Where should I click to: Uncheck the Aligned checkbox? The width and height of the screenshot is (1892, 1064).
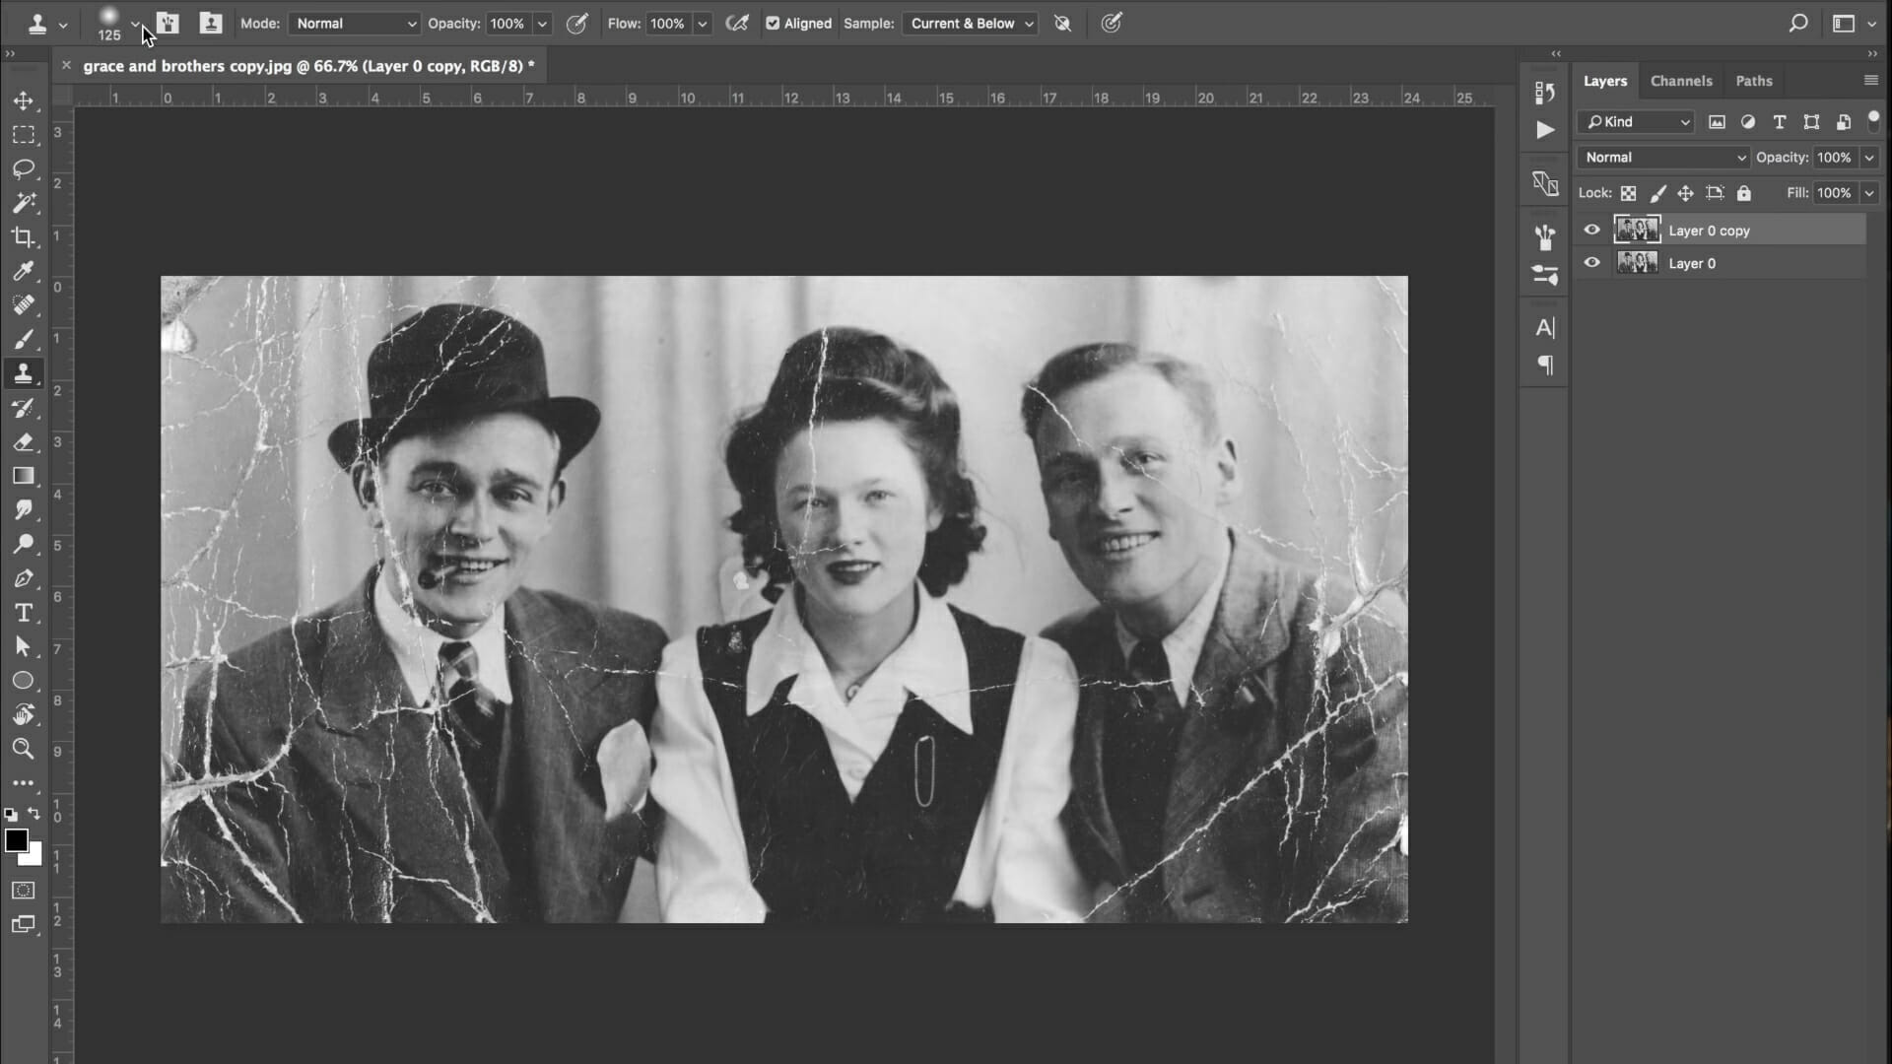(x=774, y=24)
